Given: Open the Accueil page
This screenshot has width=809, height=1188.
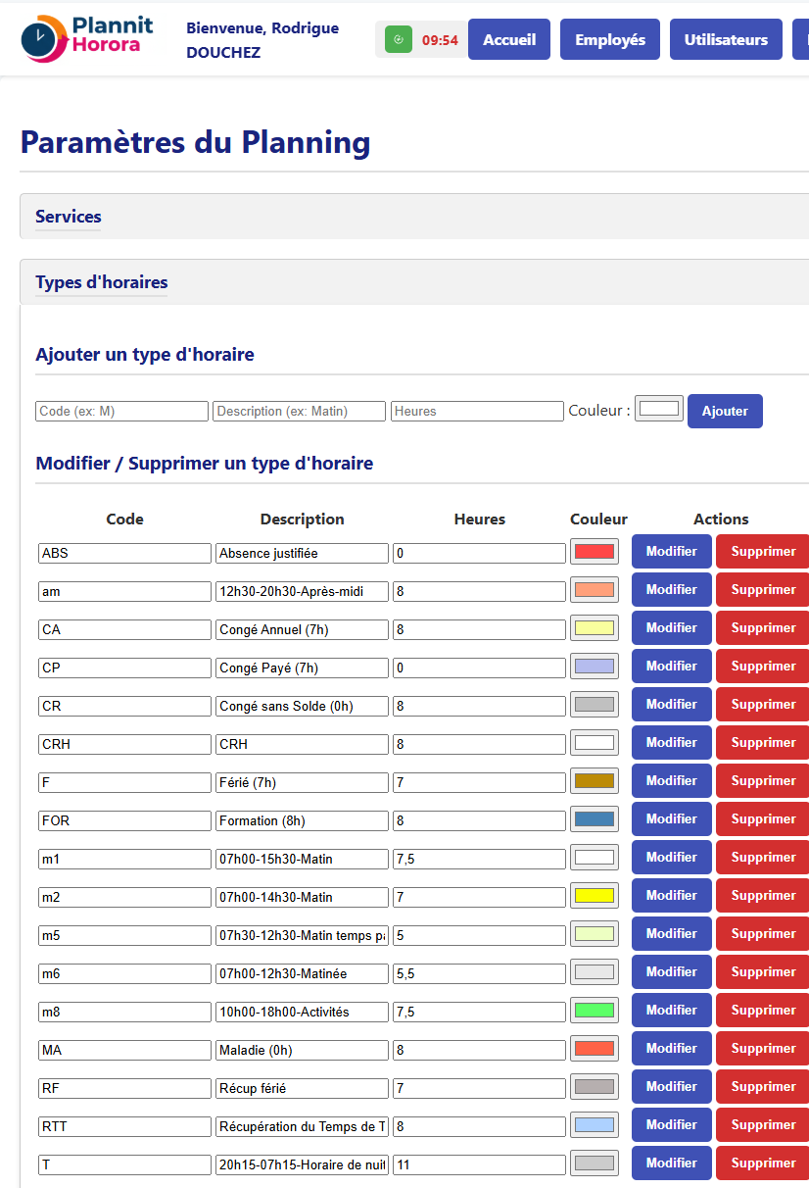Looking at the screenshot, I should pyautogui.click(x=508, y=40).
